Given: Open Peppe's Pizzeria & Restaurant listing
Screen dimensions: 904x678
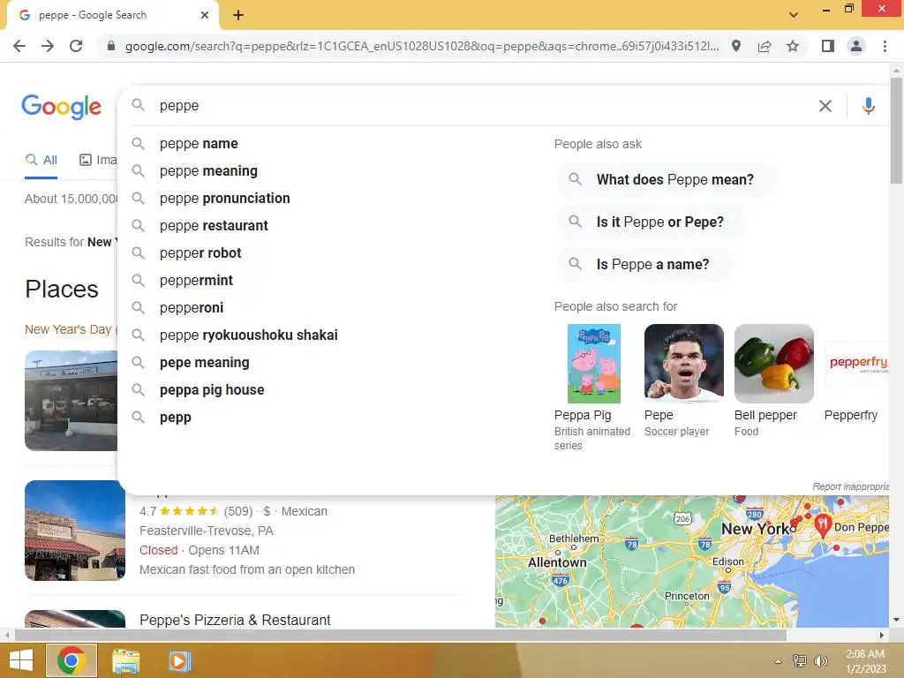Looking at the screenshot, I should coord(235,620).
